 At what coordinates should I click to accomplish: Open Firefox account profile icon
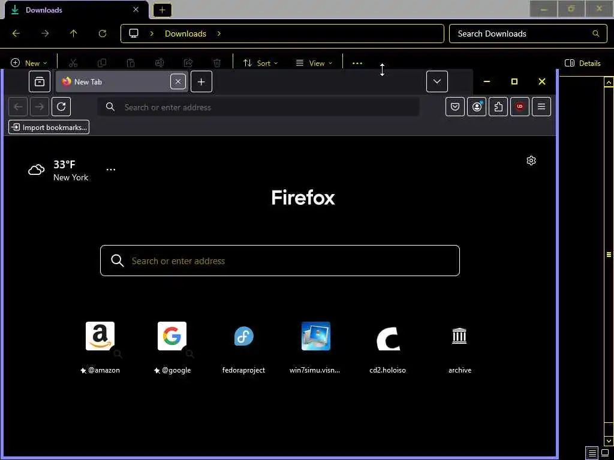477,107
